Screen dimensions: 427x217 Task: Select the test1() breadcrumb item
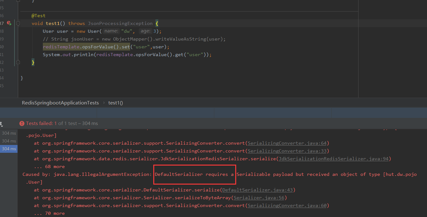pos(115,103)
